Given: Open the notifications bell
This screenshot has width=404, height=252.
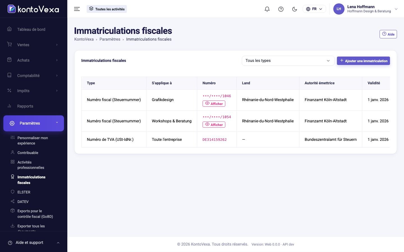Looking at the screenshot, I should (x=267, y=9).
